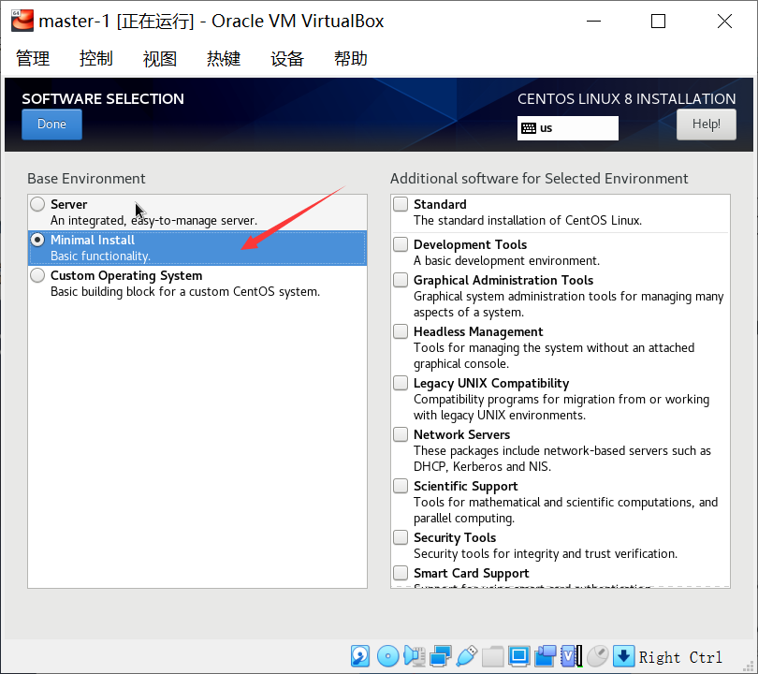Open the 视图 menu
This screenshot has width=758, height=674.
(x=160, y=58)
